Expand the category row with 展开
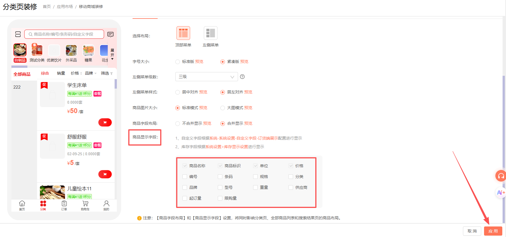Screen dimensions: 506x237 pyautogui.click(x=112, y=54)
